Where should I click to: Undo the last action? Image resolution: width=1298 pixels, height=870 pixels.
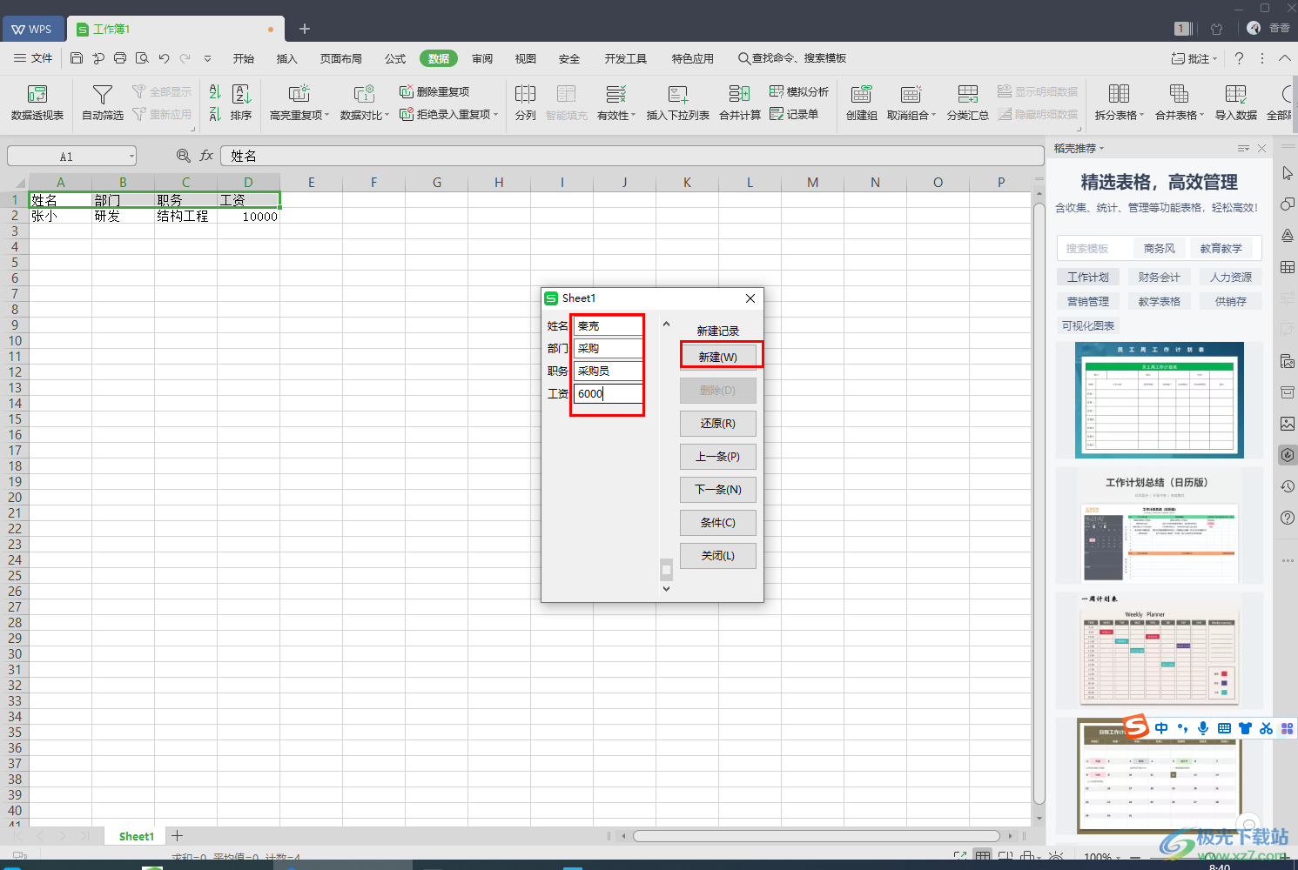[x=164, y=58]
